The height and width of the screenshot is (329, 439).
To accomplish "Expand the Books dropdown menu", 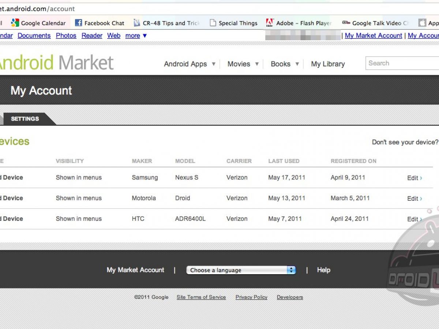I will tap(285, 64).
